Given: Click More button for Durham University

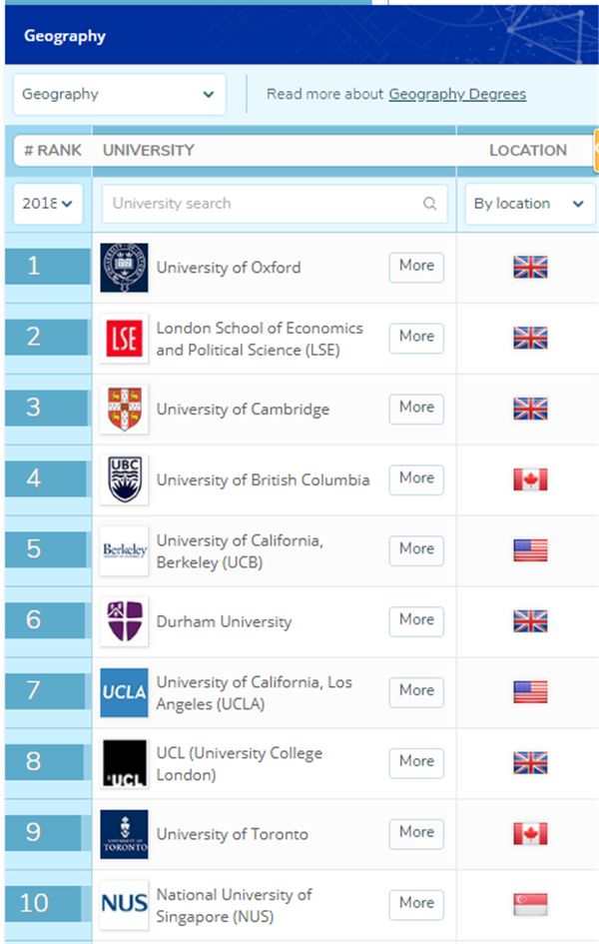Looking at the screenshot, I should (416, 620).
